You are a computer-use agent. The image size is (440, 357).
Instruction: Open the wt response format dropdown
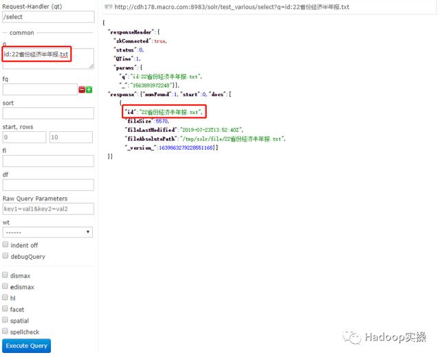(47, 232)
